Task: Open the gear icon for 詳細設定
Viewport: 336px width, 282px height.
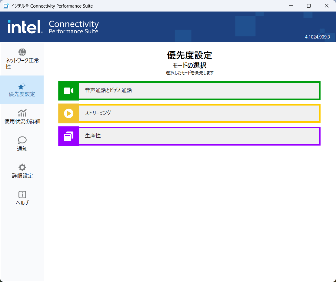Action: 22,167
